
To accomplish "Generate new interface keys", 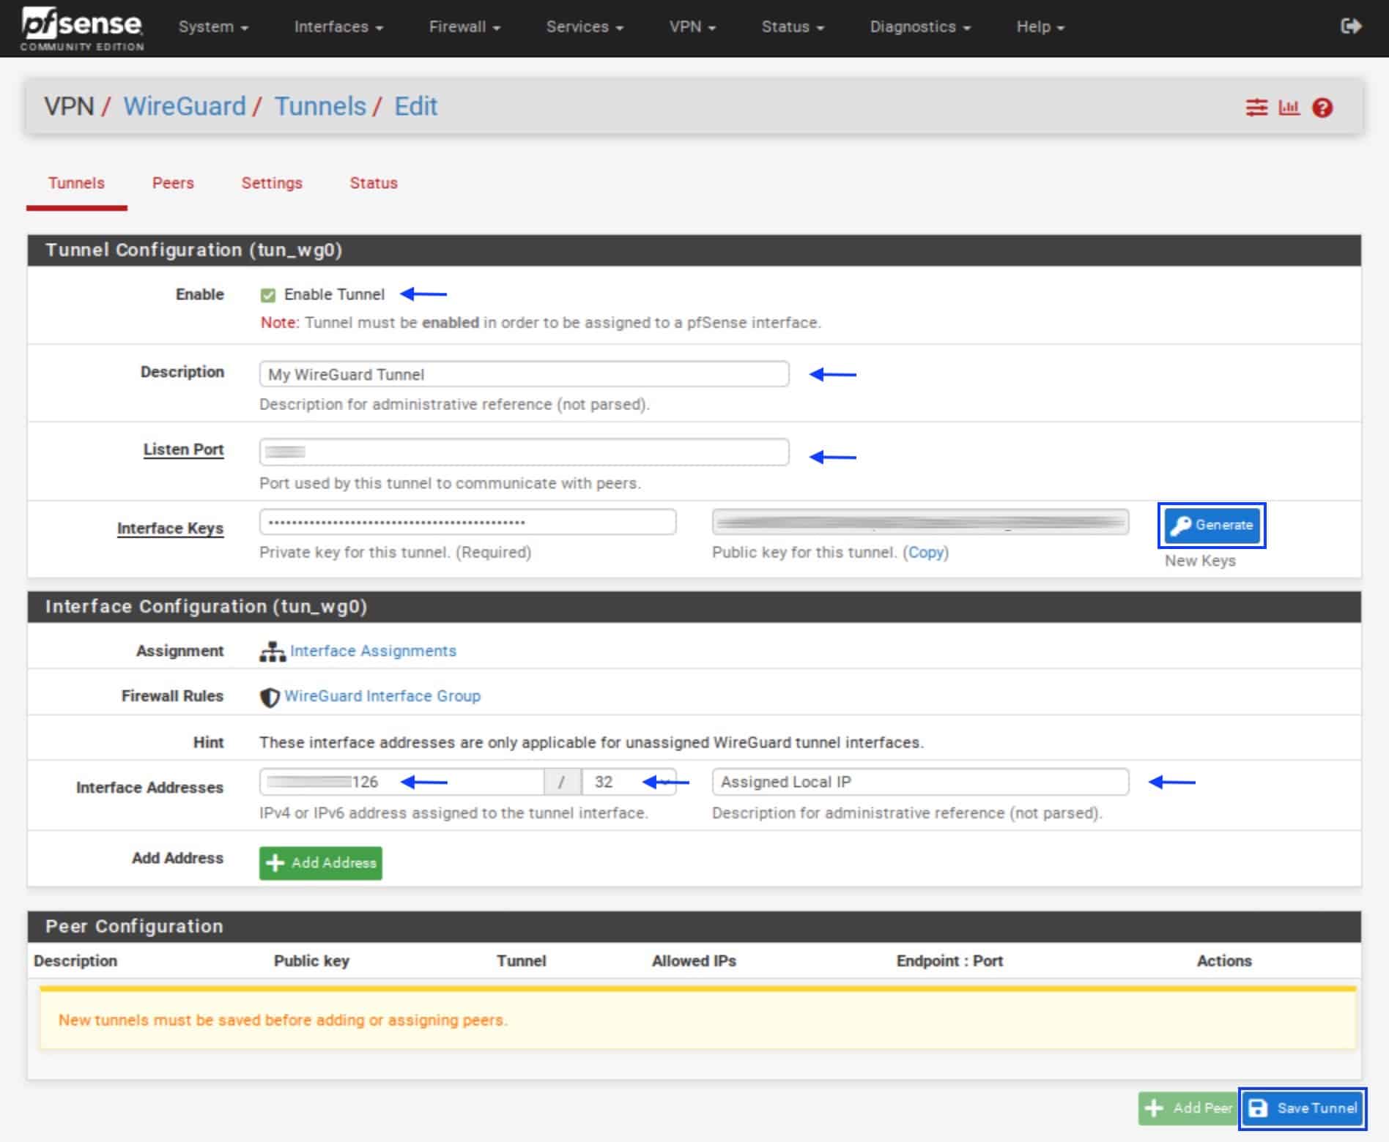I will pyautogui.click(x=1212, y=525).
